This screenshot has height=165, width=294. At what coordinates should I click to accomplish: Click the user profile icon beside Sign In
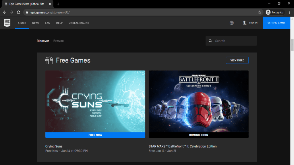(x=245, y=23)
